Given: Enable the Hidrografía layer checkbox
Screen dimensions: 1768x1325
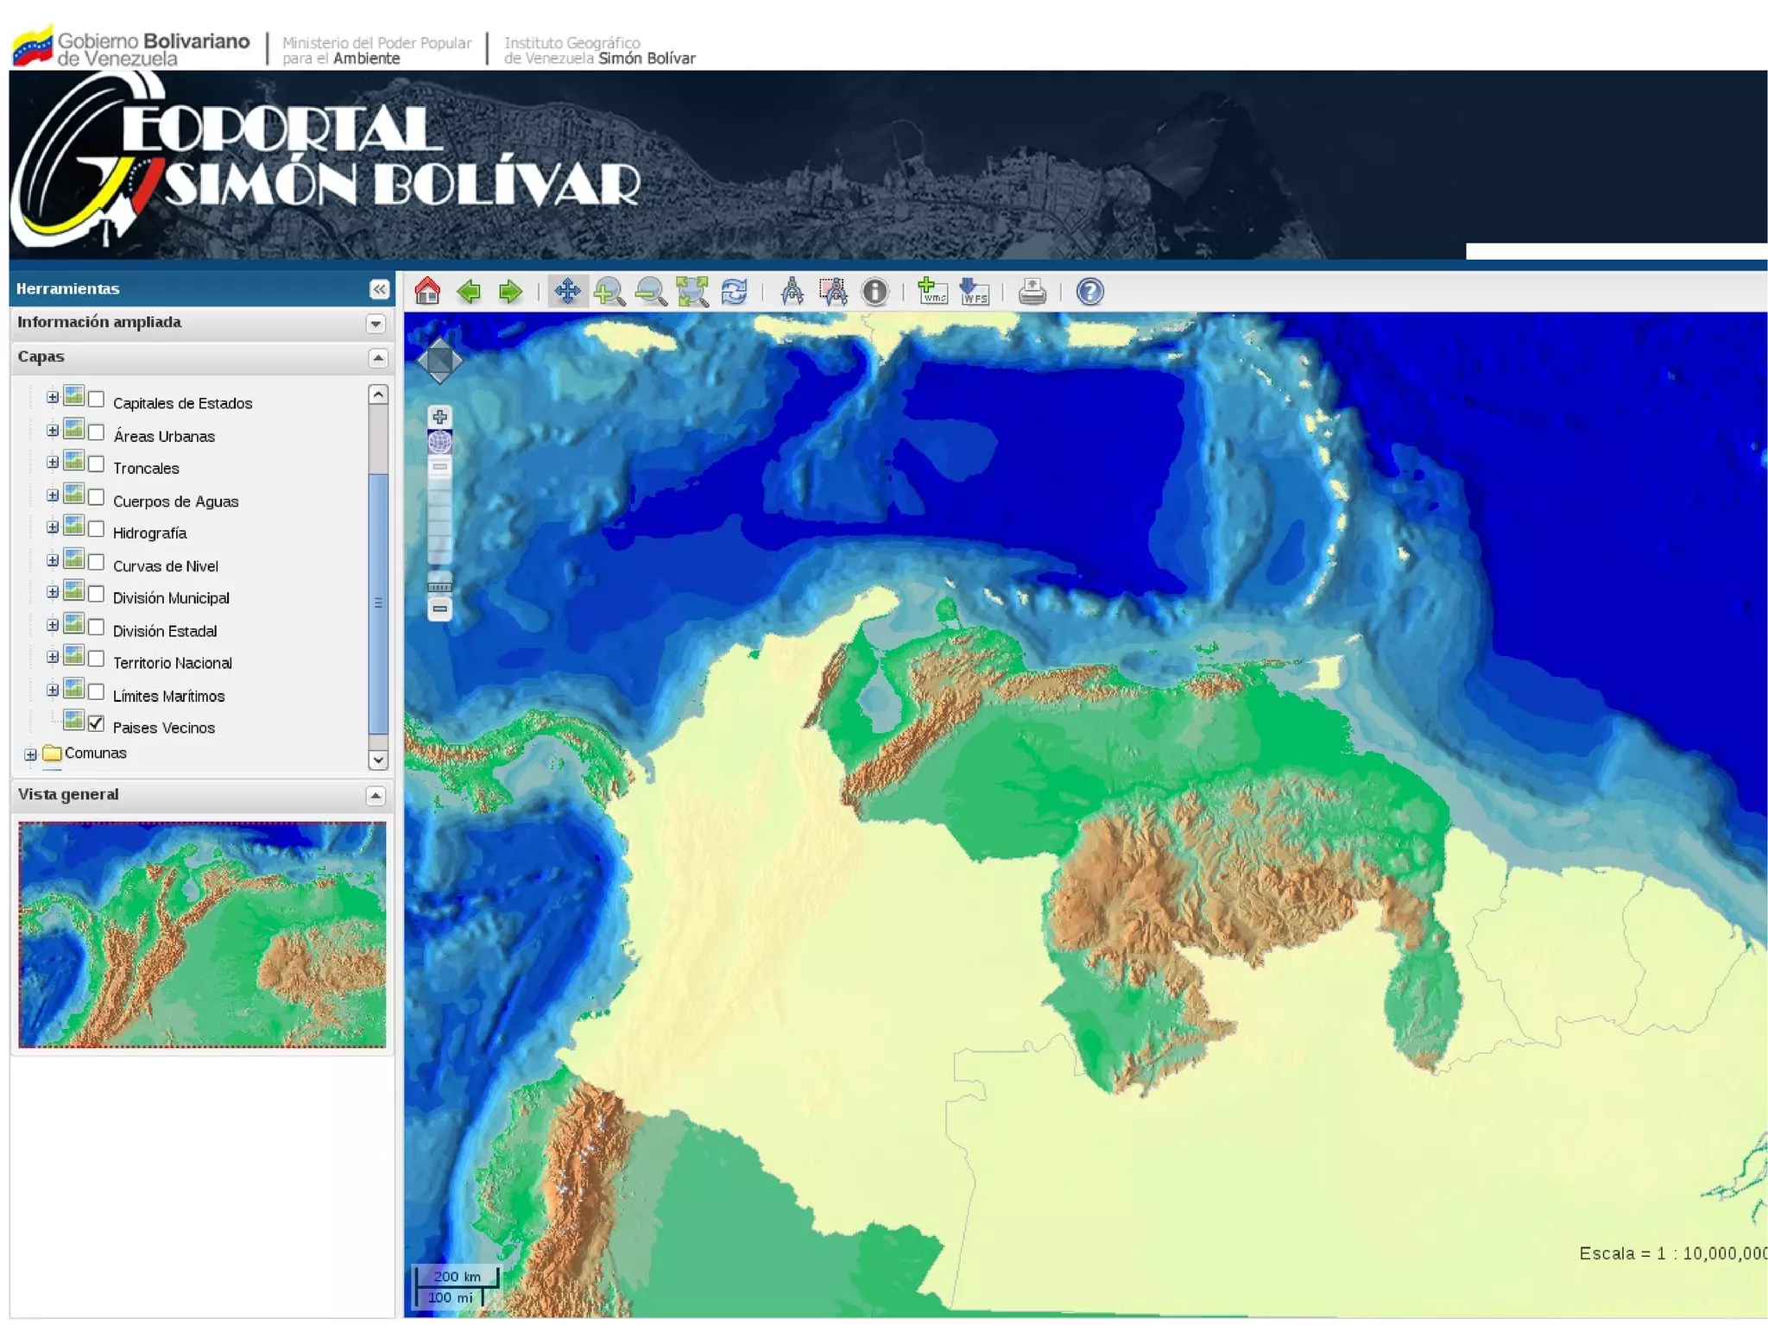Looking at the screenshot, I should (x=97, y=529).
